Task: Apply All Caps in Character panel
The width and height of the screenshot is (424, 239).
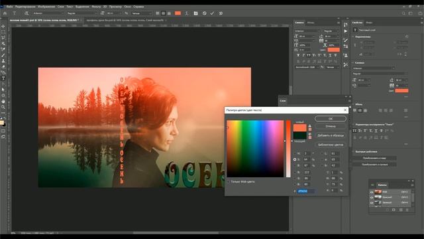Action: [309, 55]
